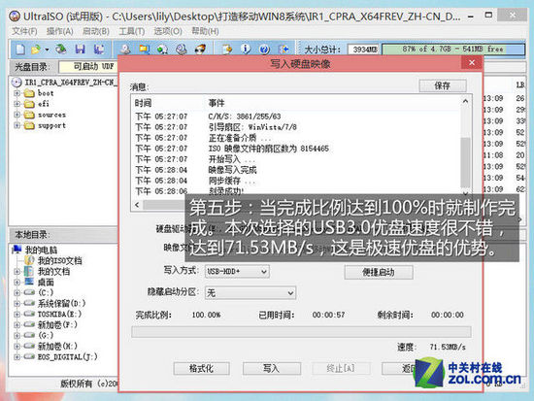The height and width of the screenshot is (401, 534).
Task: Click the 写入 button
Action: click(x=272, y=368)
